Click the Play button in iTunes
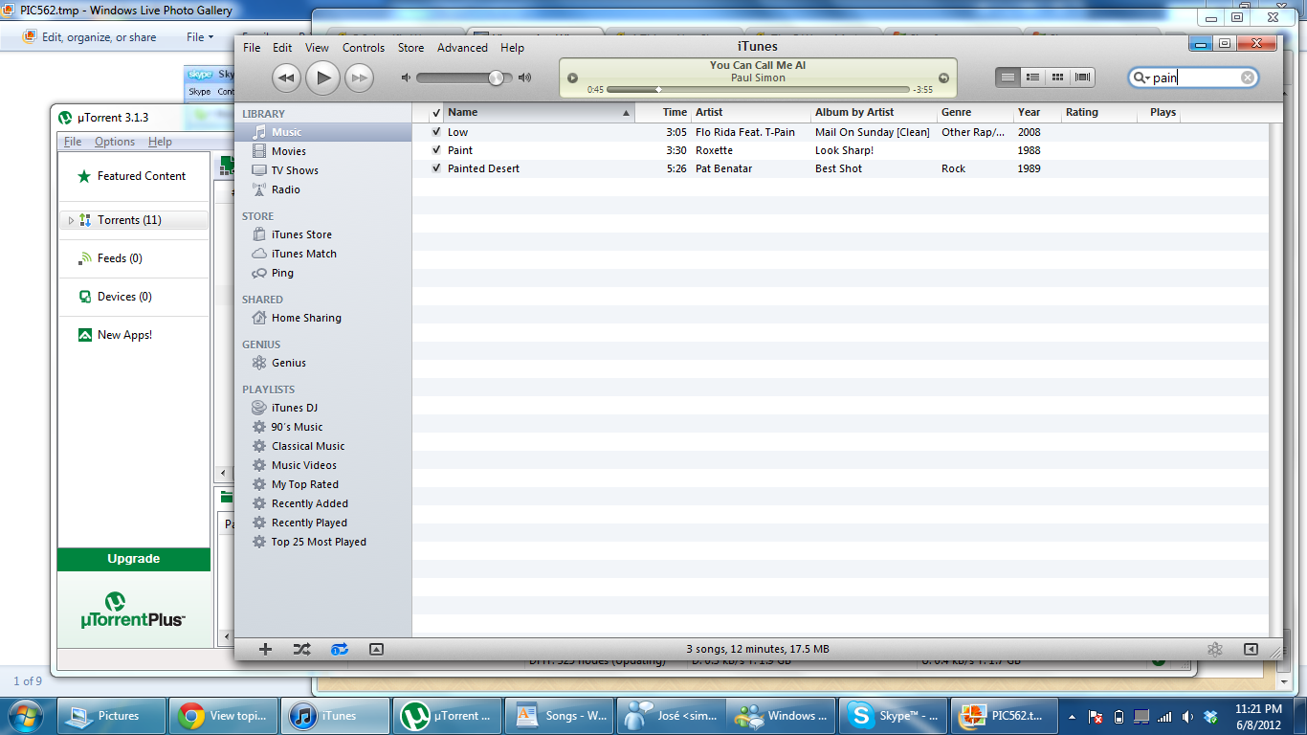This screenshot has height=735, width=1307. [323, 78]
